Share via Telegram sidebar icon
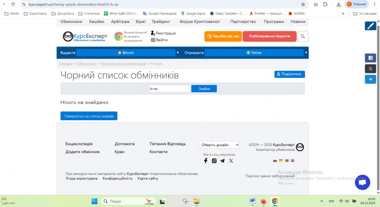Screen dimensions: 380x207 [x=370, y=79]
